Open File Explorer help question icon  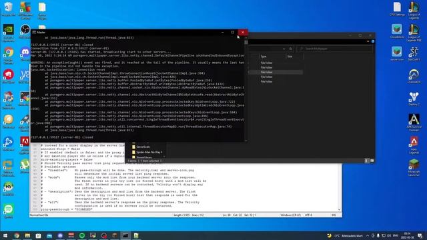372,41
